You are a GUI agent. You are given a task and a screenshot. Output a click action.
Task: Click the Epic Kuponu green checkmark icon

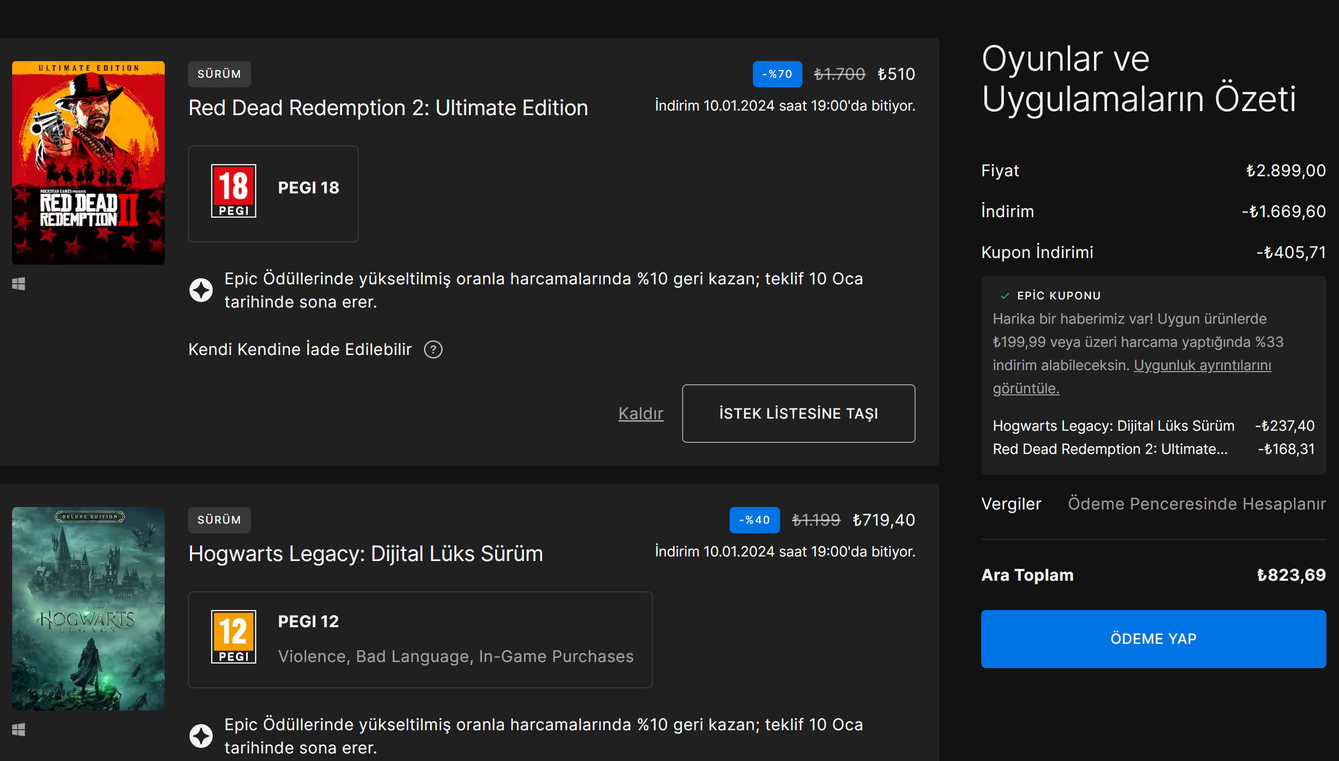point(1005,296)
